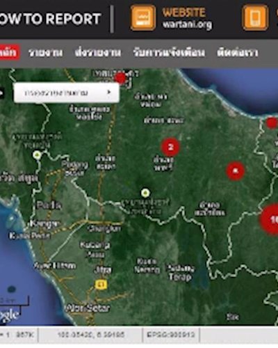Click the coordinates readout in status bar

91,335
